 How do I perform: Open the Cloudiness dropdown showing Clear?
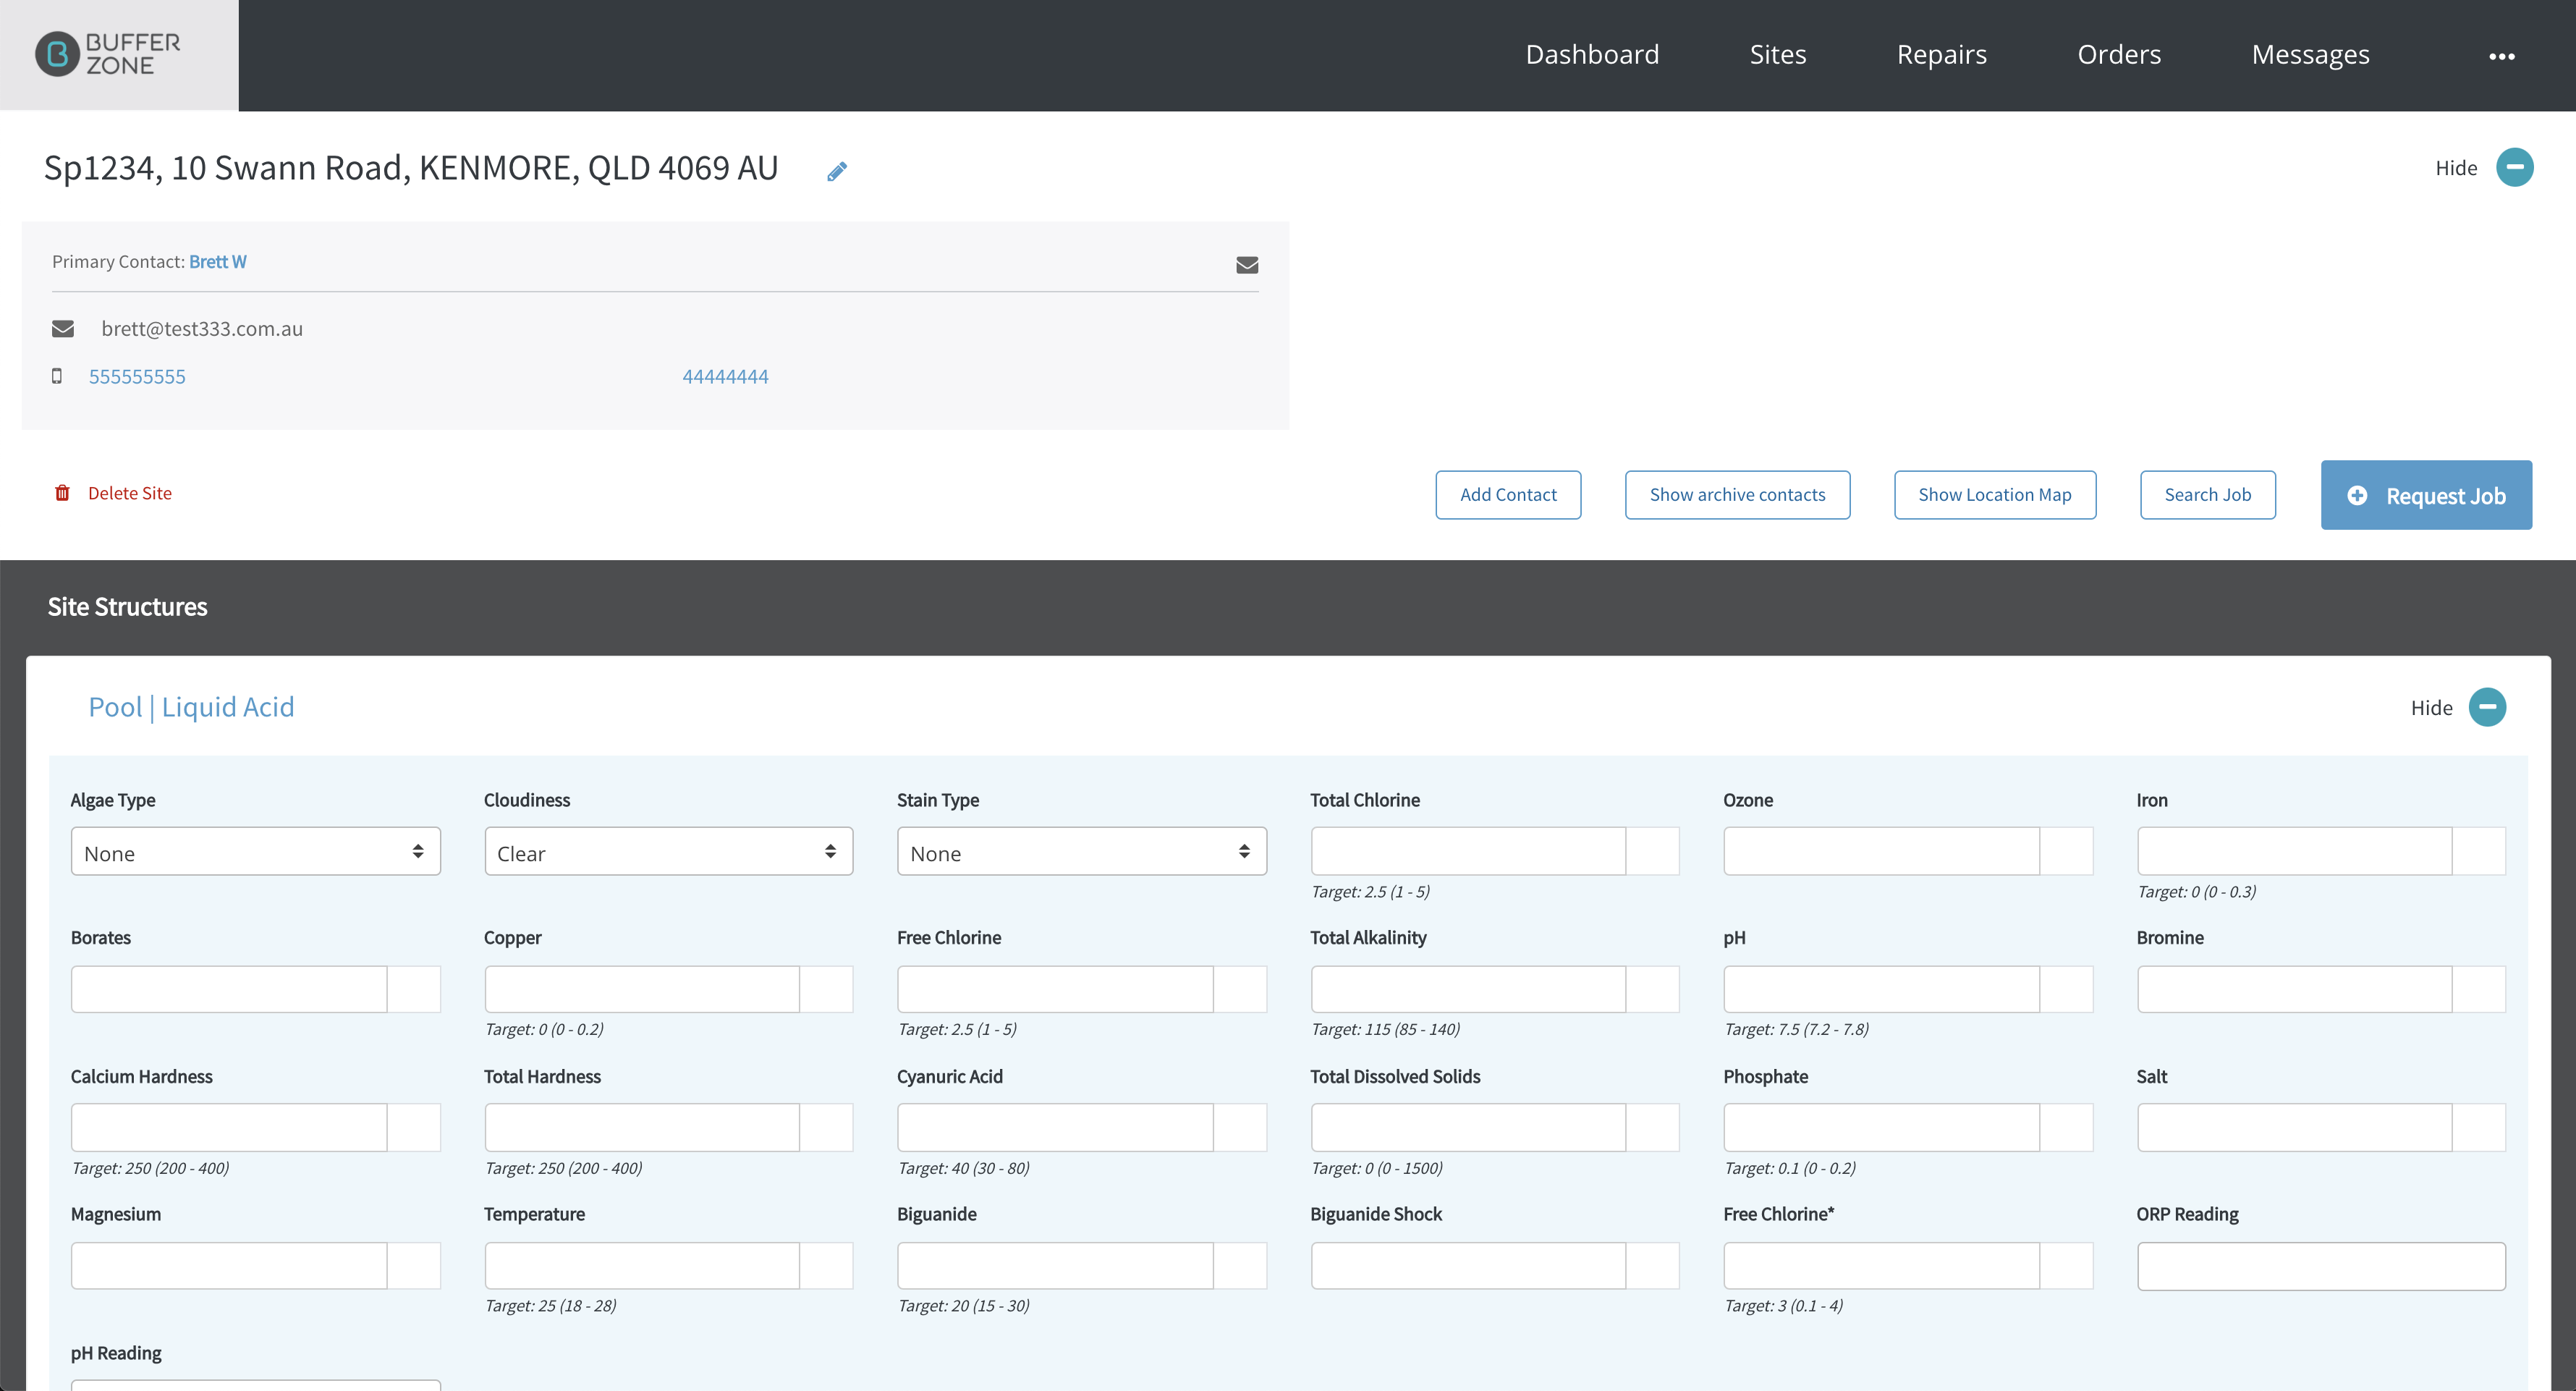click(668, 852)
